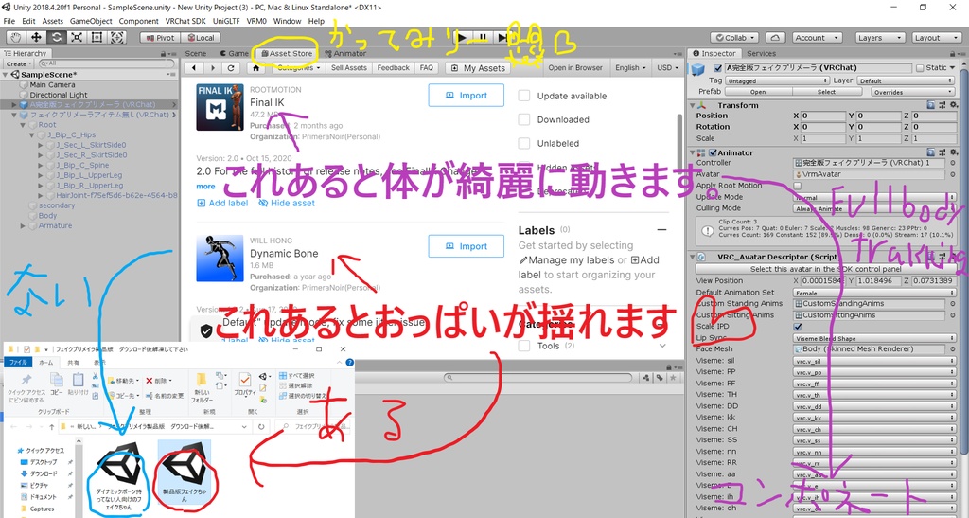Open Animator component help icon
969x518 pixels.
931,152
